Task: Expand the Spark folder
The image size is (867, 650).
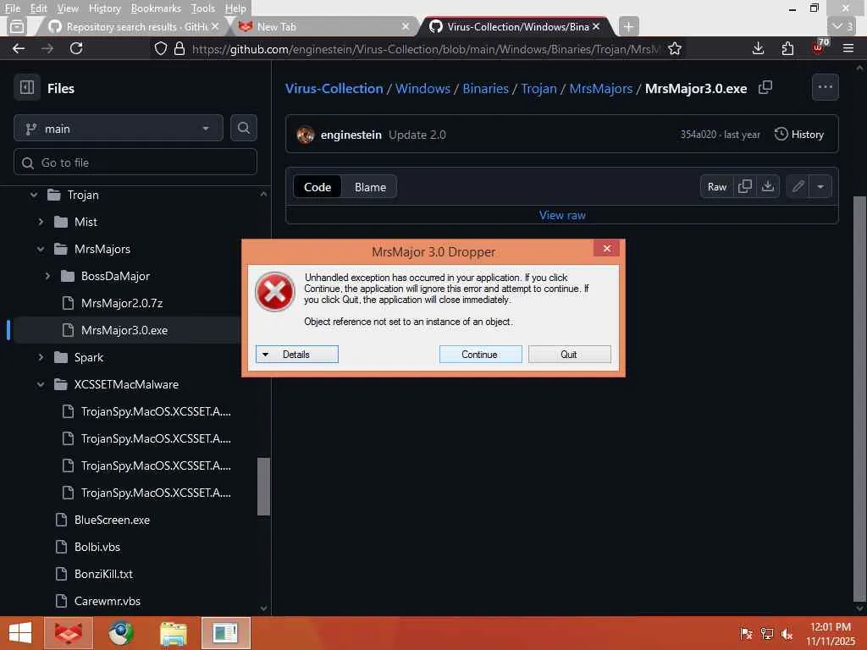Action: click(x=41, y=358)
